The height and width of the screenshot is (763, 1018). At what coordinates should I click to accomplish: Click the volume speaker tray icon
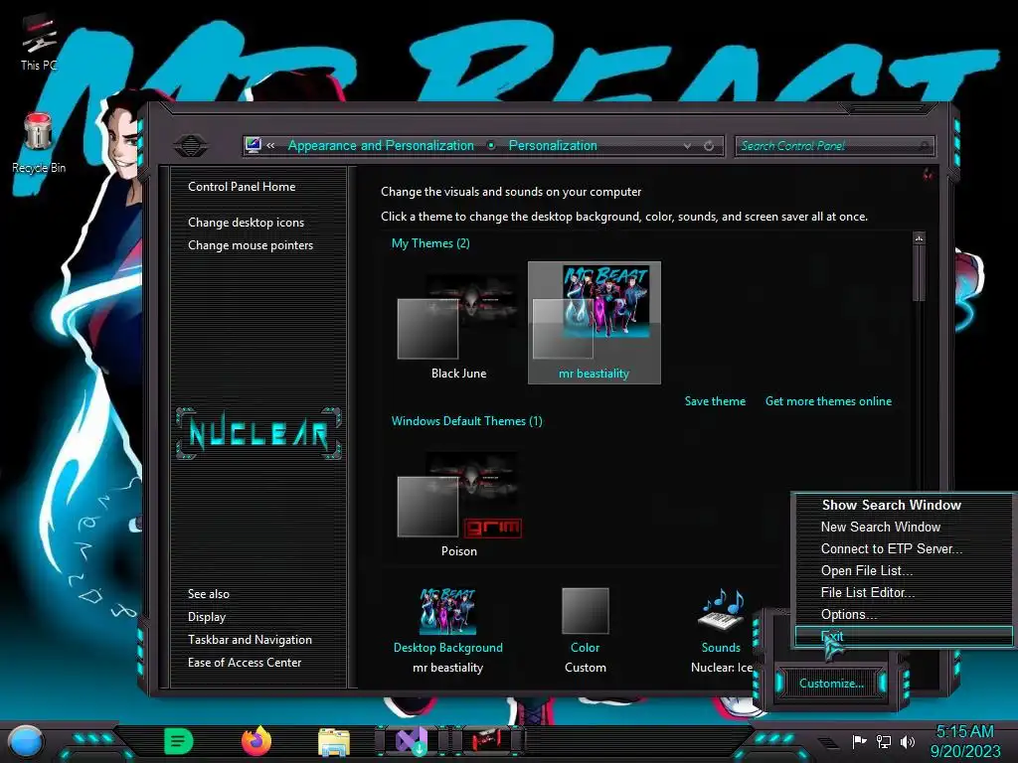click(907, 741)
